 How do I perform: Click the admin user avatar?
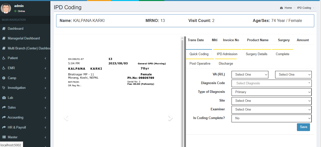click(x=6, y=8)
